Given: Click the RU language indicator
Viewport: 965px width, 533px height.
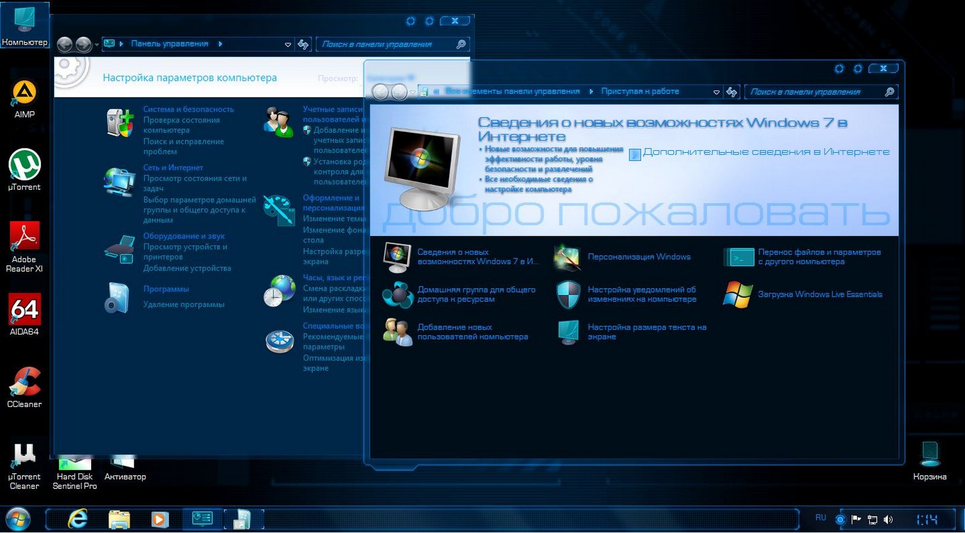Looking at the screenshot, I should tap(821, 517).
